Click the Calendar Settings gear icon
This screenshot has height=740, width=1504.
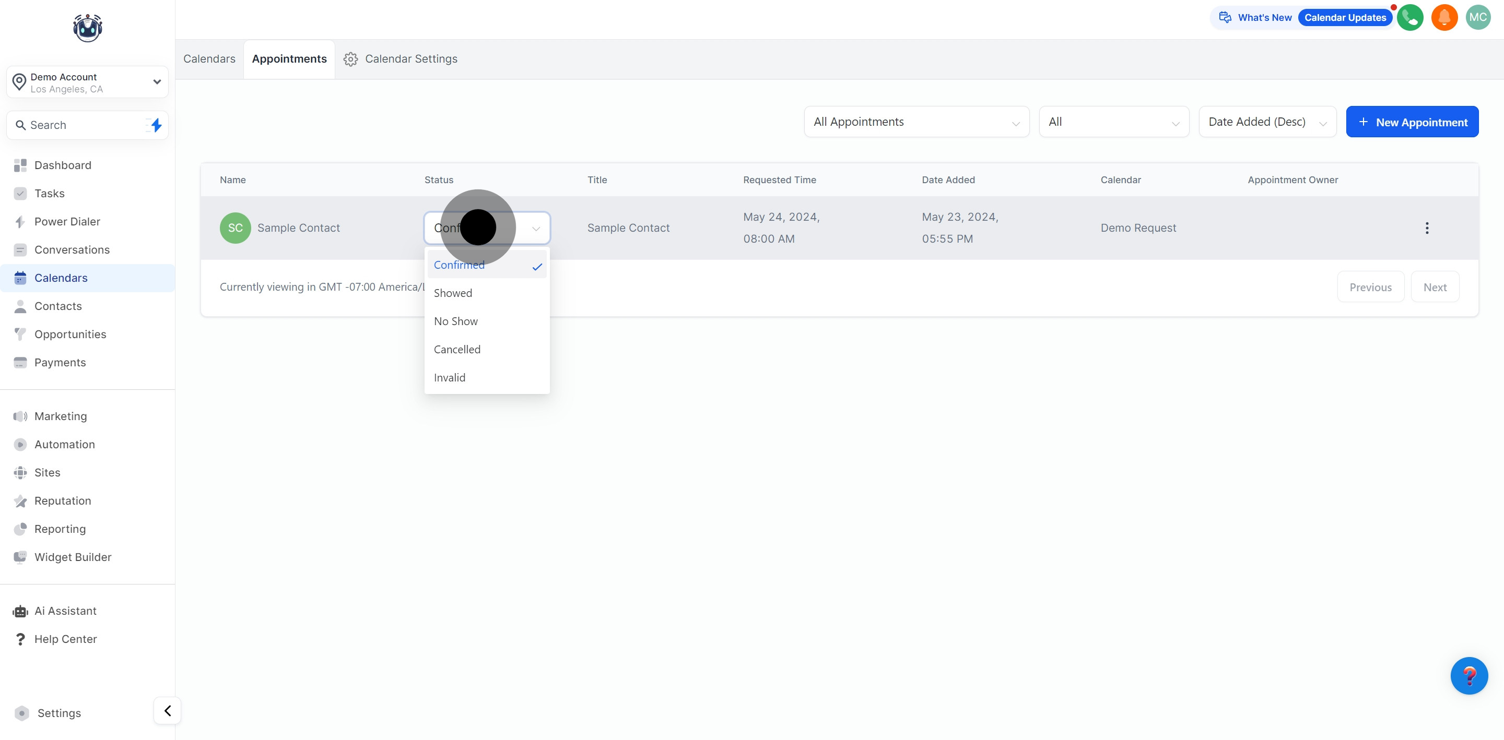[x=350, y=59]
